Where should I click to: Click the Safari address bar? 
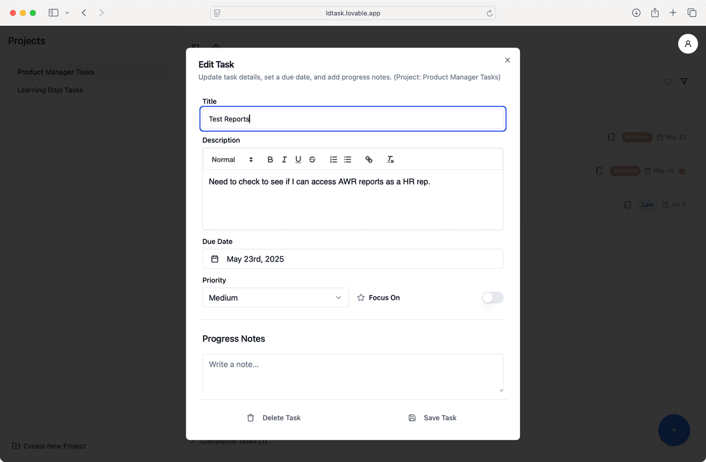[353, 13]
